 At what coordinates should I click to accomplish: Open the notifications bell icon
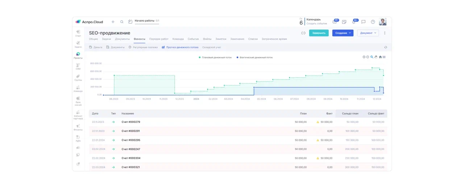(x=354, y=22)
